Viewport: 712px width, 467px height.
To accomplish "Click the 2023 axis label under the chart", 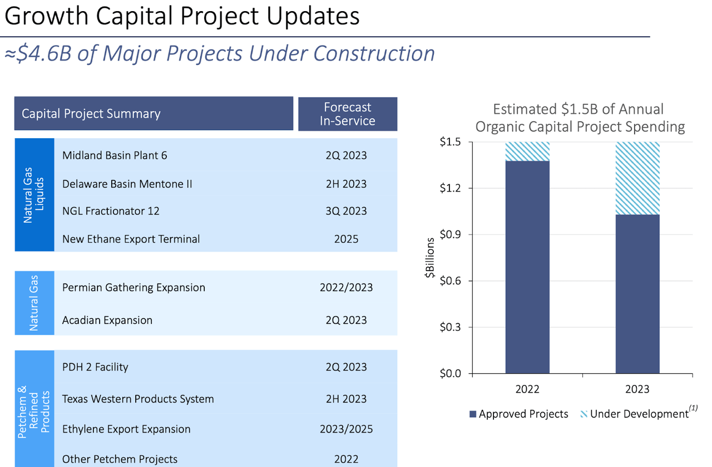I will point(637,389).
